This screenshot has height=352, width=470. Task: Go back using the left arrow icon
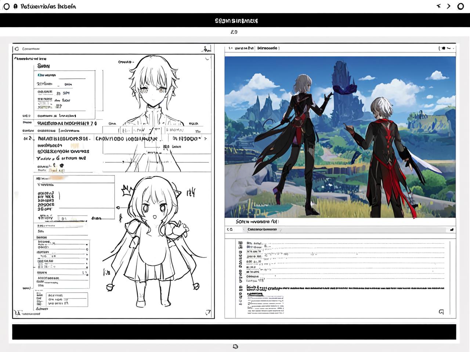pos(438,6)
